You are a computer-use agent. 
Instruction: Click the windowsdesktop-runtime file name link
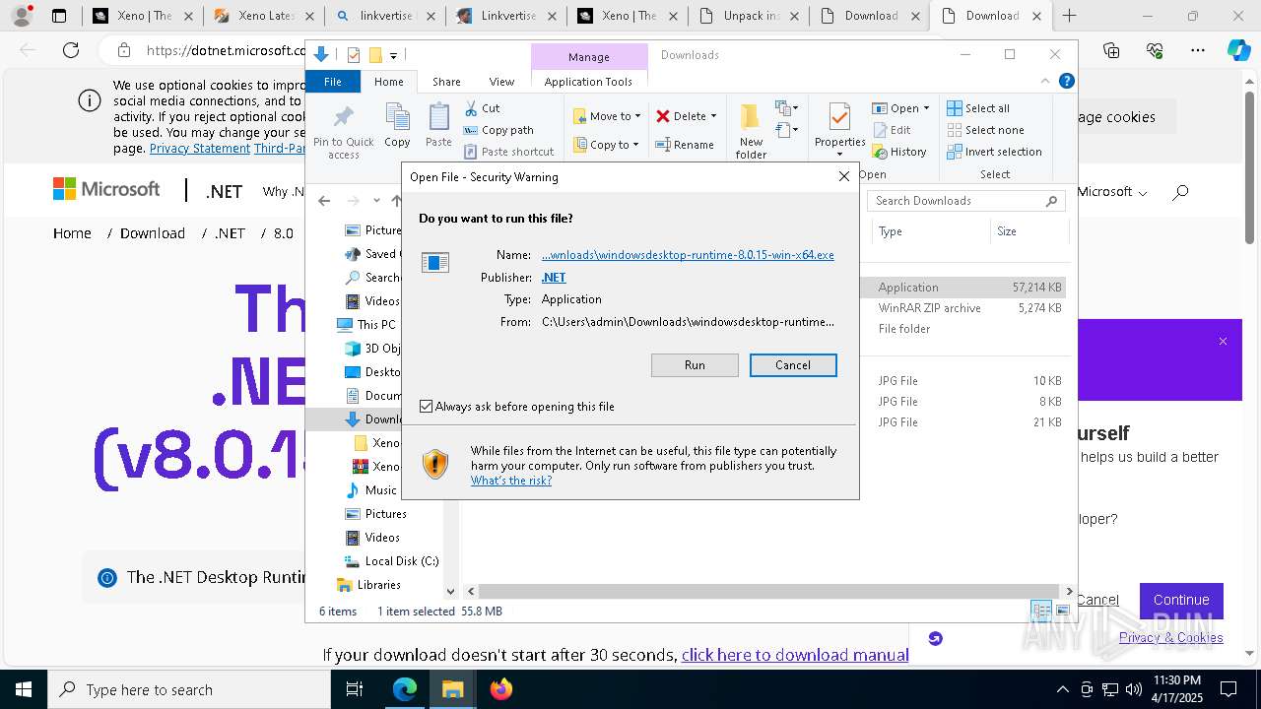coord(688,255)
